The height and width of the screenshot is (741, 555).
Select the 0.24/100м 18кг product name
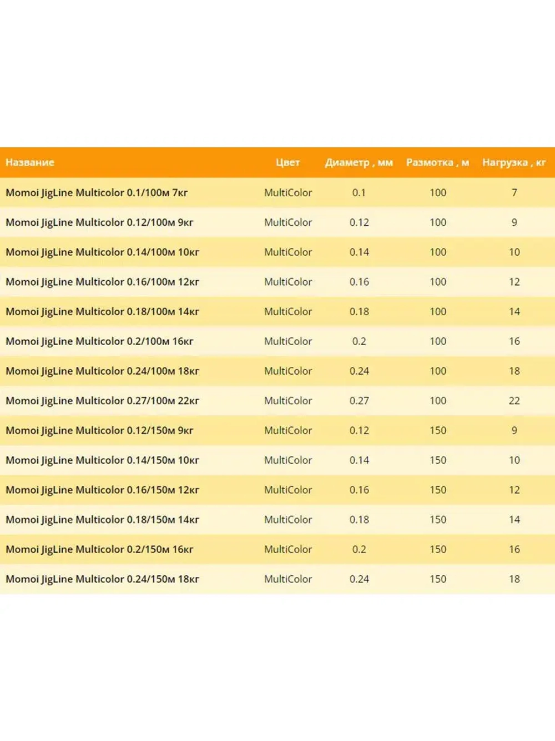pyautogui.click(x=102, y=371)
